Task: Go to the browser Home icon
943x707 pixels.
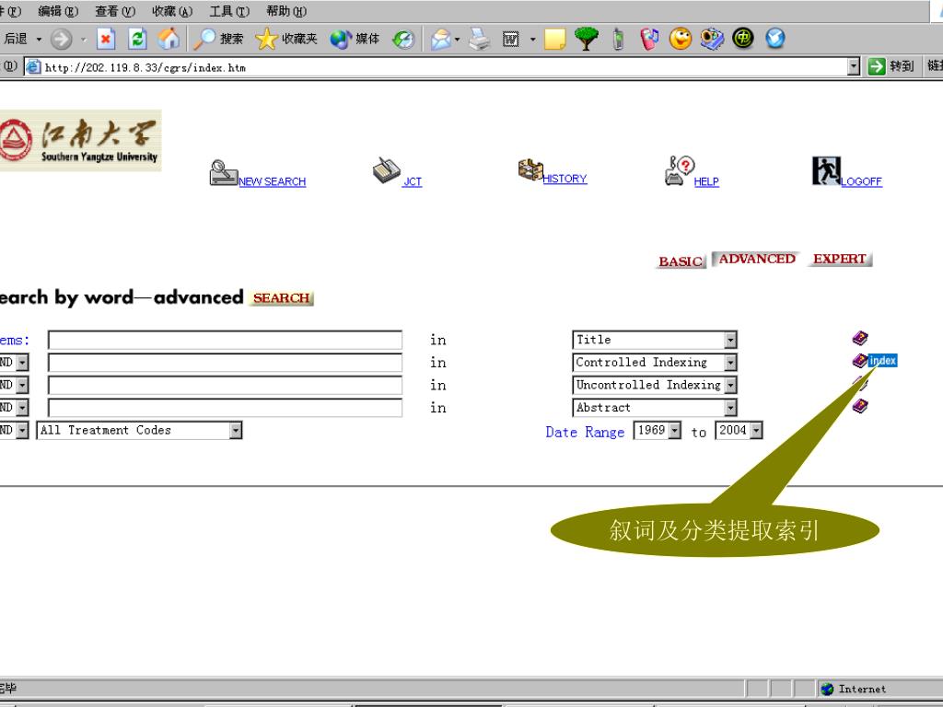Action: 169,39
